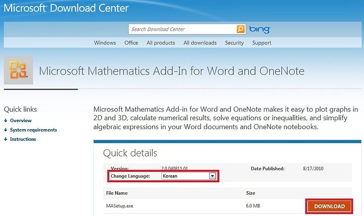Click the Quick details heading
This screenshot has height=216, width=364.
130,153
